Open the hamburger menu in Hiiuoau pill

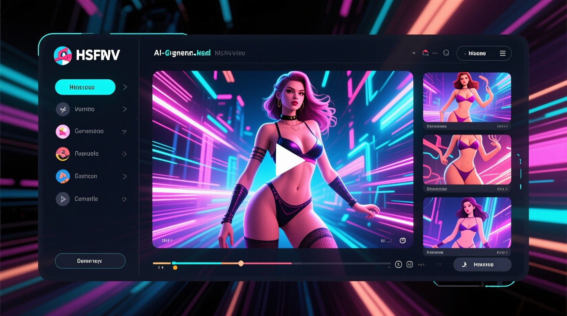pyautogui.click(x=503, y=53)
